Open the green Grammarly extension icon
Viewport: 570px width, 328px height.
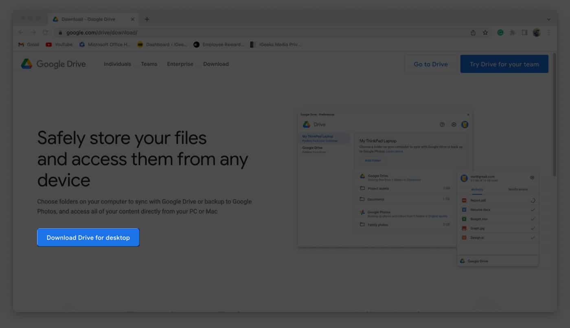pos(500,33)
